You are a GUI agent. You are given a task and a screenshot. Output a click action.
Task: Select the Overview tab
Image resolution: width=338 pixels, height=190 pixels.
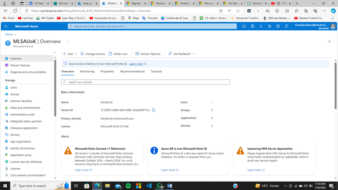(67, 72)
